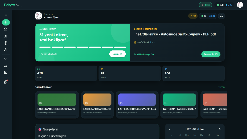This screenshot has width=247, height=139.
Task: Click the weekly goal progress segments bar
Action: coord(83,47)
